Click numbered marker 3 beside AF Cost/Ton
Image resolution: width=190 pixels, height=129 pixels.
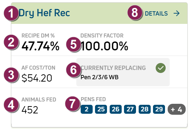11,75
